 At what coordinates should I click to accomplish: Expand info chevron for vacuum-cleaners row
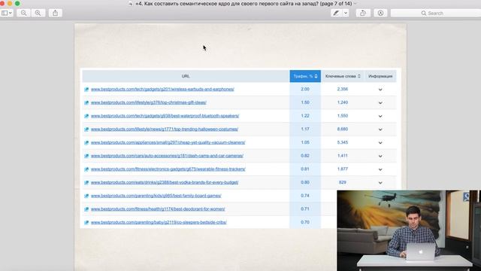click(380, 142)
